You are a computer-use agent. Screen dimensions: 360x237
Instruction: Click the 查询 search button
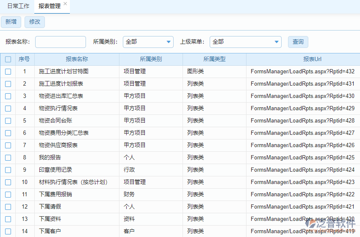[298, 42]
